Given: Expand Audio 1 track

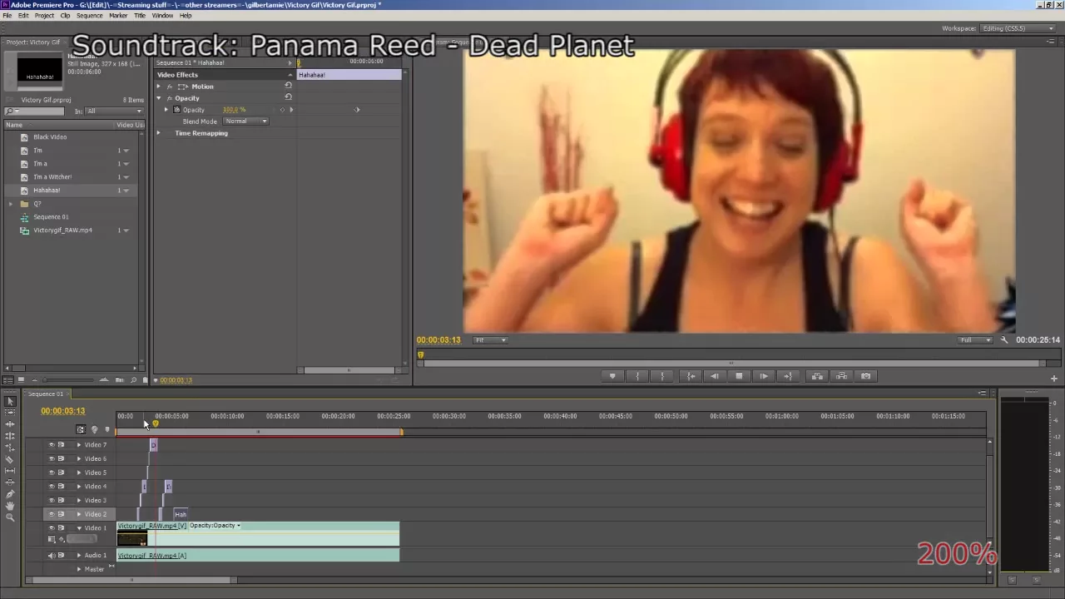Looking at the screenshot, I should tap(79, 555).
